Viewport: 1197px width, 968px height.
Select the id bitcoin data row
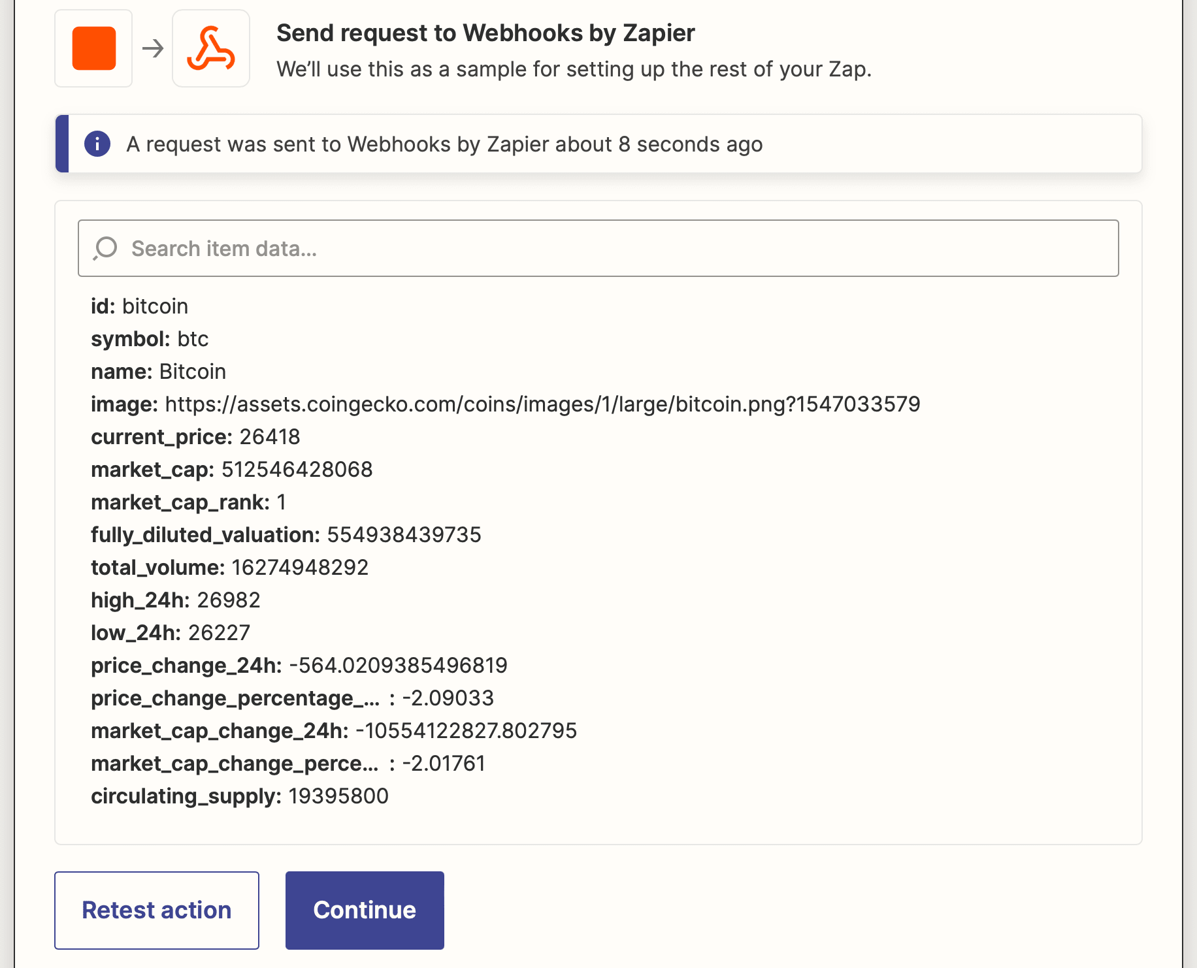139,306
